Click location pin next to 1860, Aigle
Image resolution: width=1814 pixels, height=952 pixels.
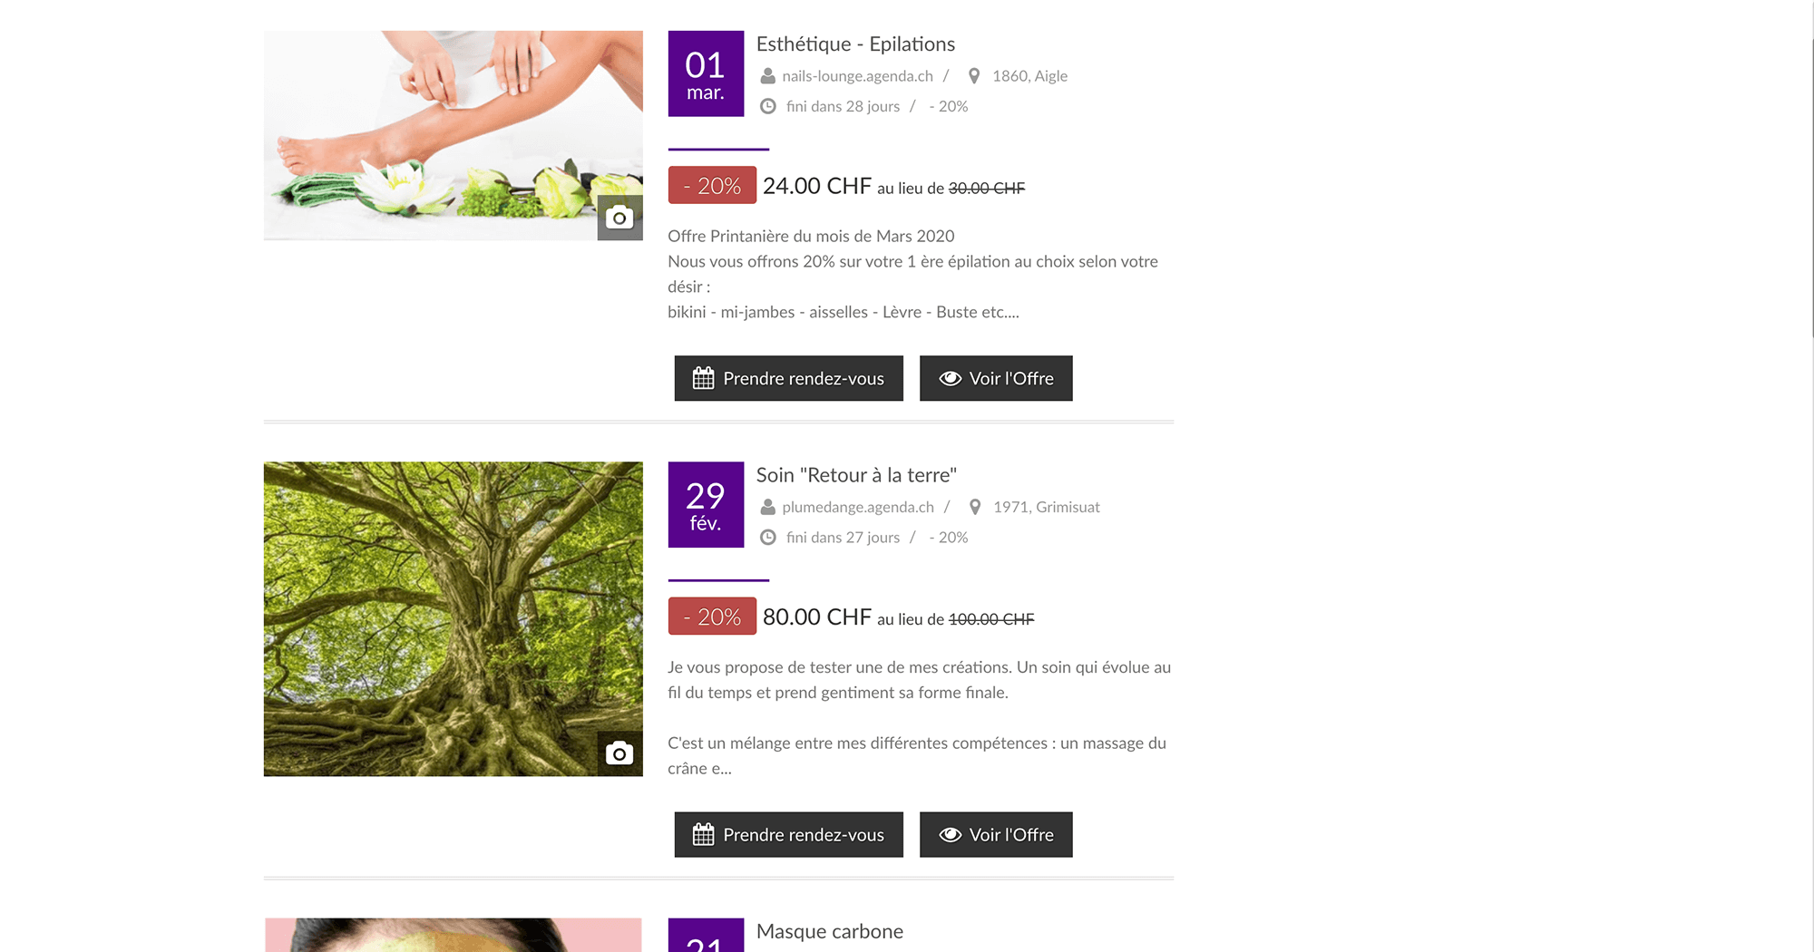pos(974,76)
